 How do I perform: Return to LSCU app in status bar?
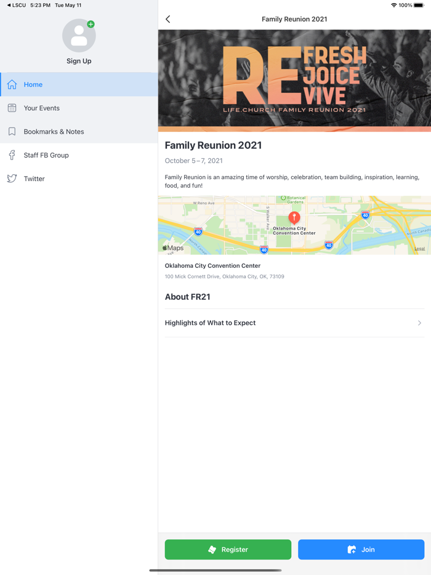(17, 5)
